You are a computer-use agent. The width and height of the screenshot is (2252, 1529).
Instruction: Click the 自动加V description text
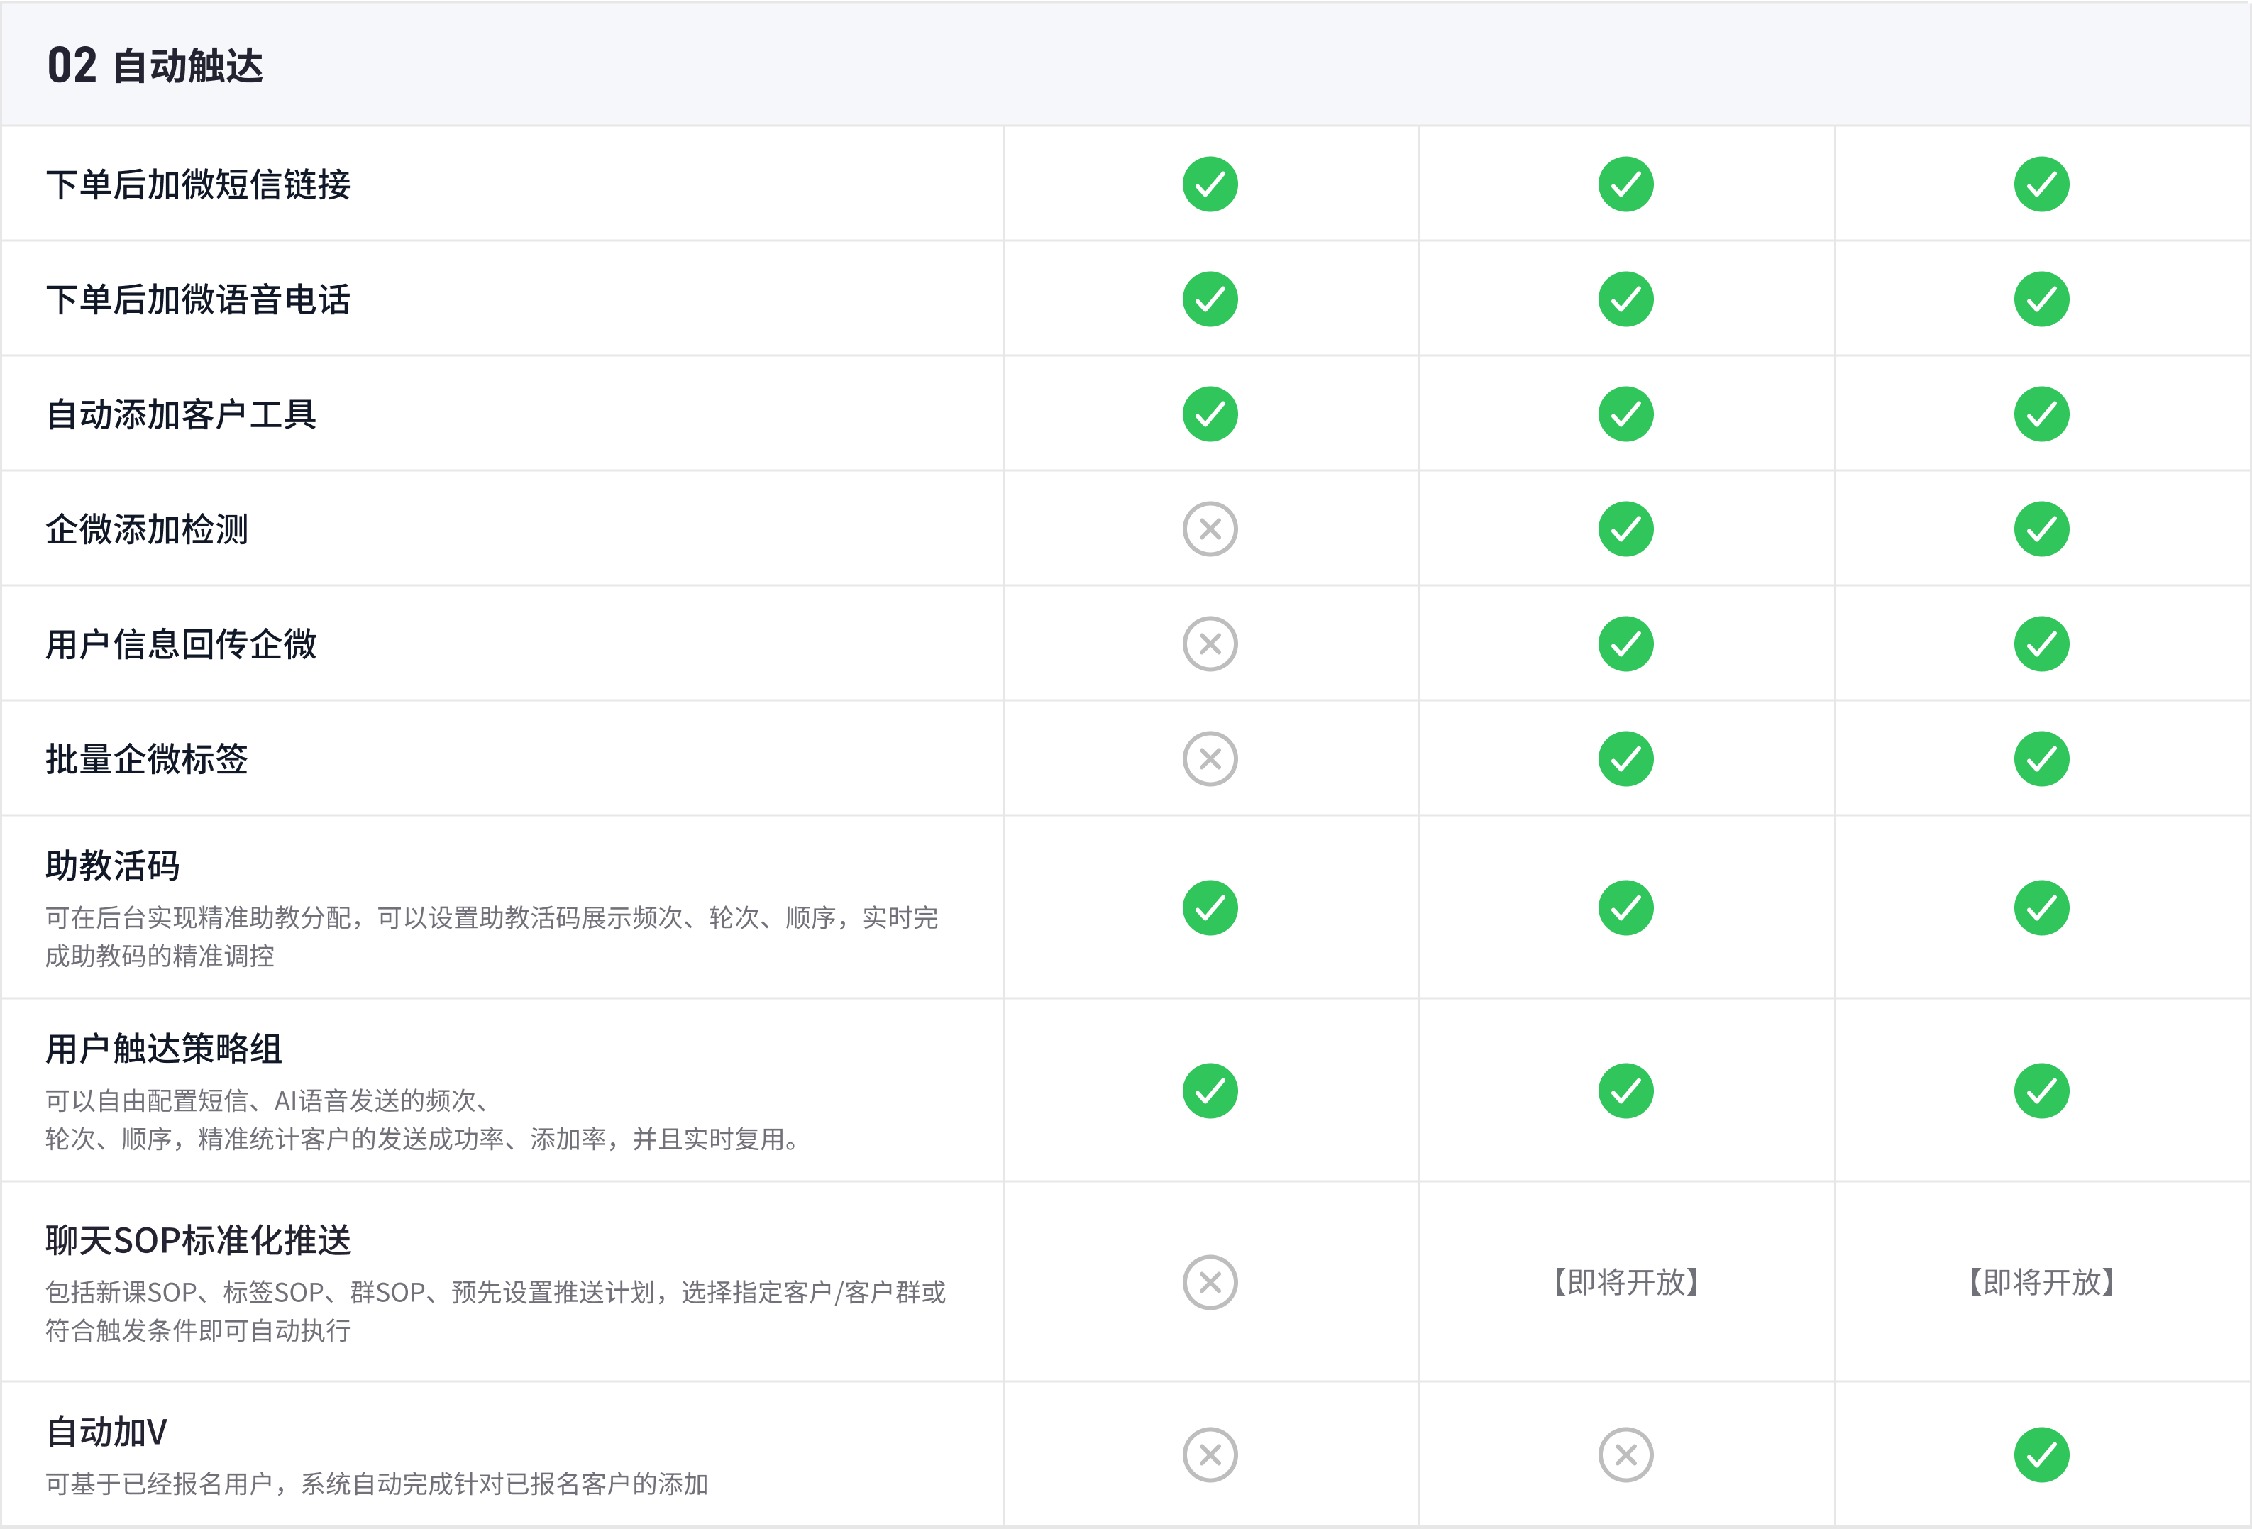tap(376, 1484)
